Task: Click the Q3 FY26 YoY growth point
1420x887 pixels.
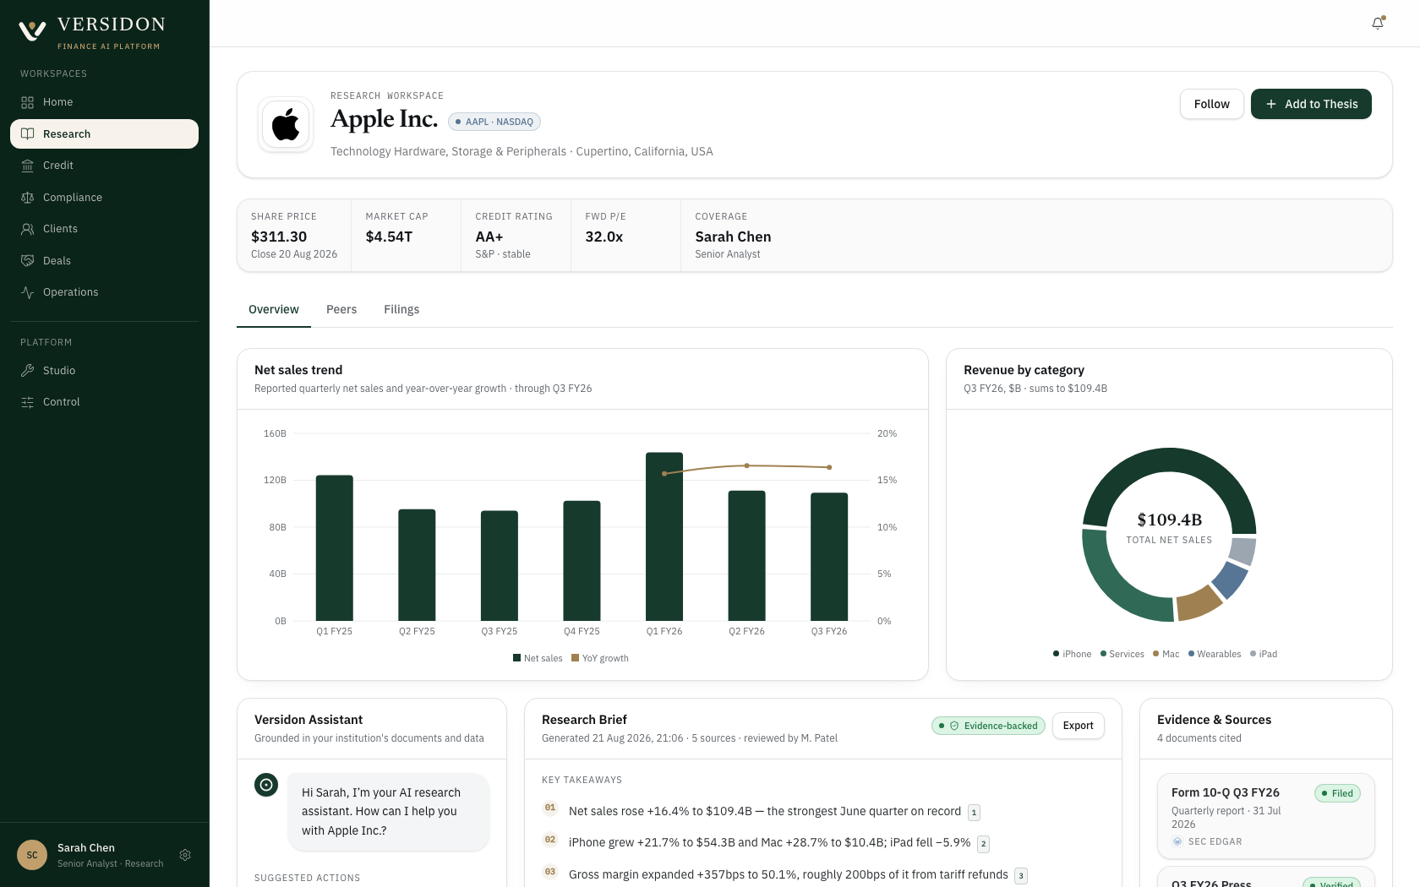Action: 829,467
